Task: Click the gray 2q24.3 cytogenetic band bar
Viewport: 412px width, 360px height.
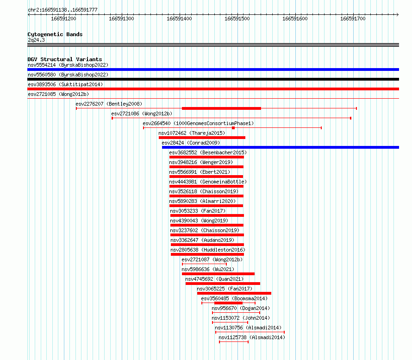Action: point(213,45)
